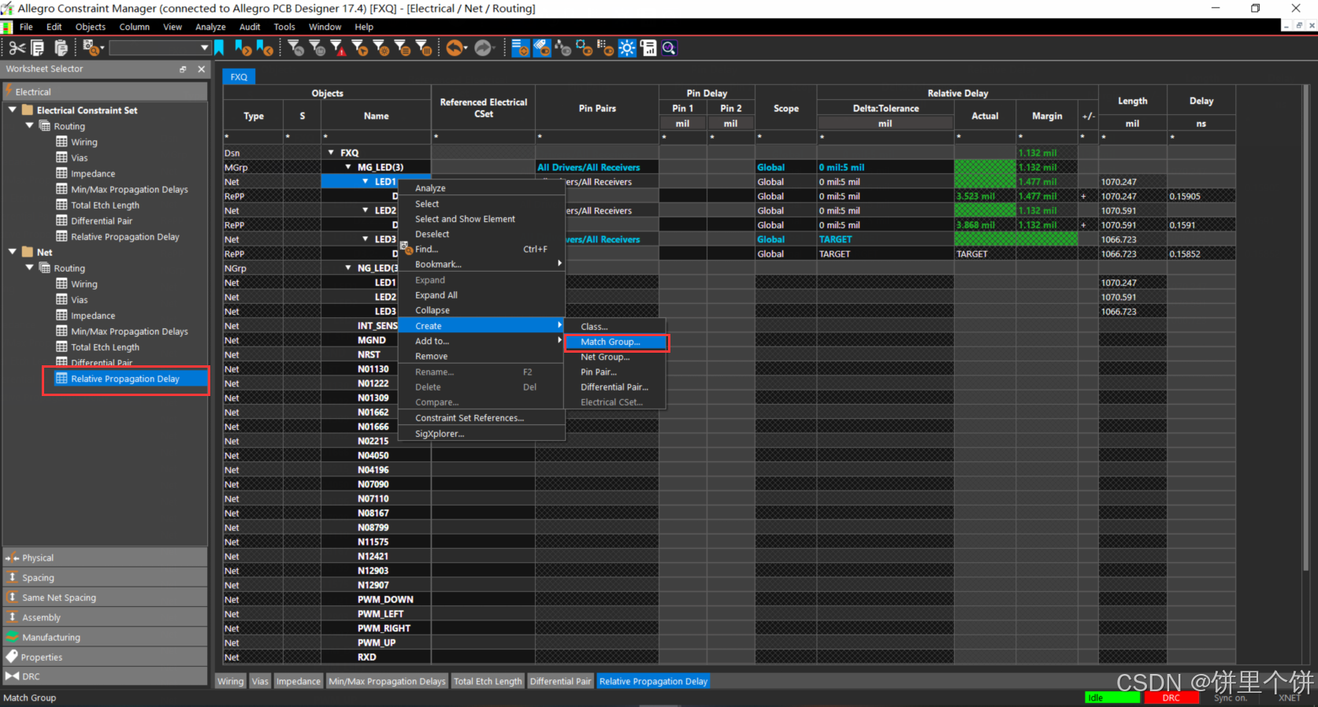Image resolution: width=1318 pixels, height=707 pixels.
Task: Click the Name filter field under Objects
Action: (376, 137)
